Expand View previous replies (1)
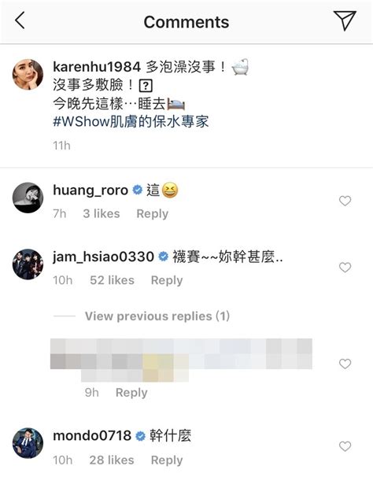Viewport: 373px width, 488px height. coord(157,316)
